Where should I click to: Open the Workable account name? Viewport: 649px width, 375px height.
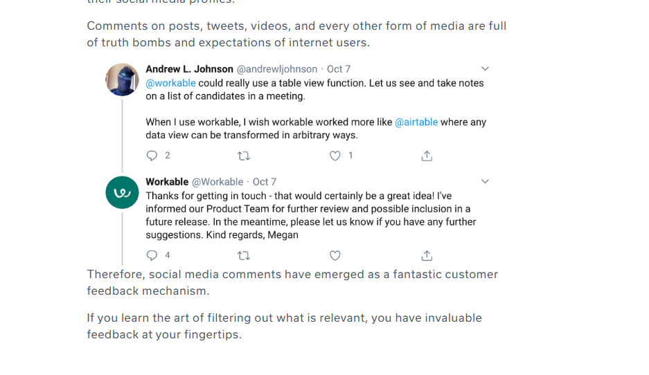pyautogui.click(x=167, y=182)
